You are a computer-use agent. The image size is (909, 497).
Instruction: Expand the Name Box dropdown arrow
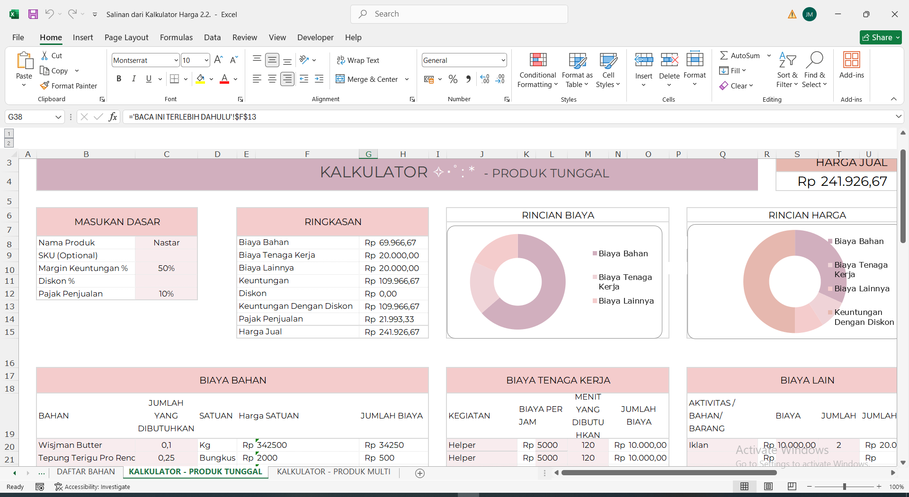pos(58,117)
